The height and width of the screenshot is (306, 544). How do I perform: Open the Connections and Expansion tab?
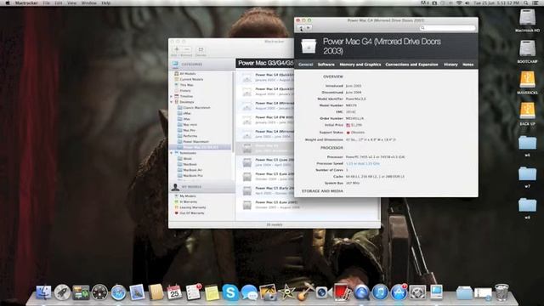(411, 65)
